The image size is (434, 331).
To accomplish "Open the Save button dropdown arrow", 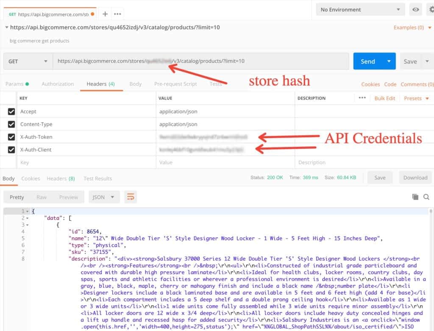I will pos(427,61).
